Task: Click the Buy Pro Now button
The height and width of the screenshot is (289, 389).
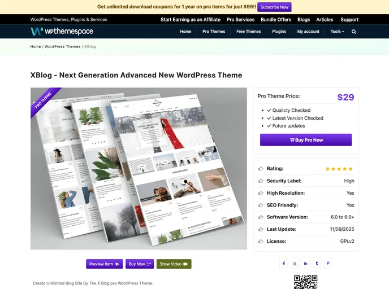Action: [x=305, y=140]
